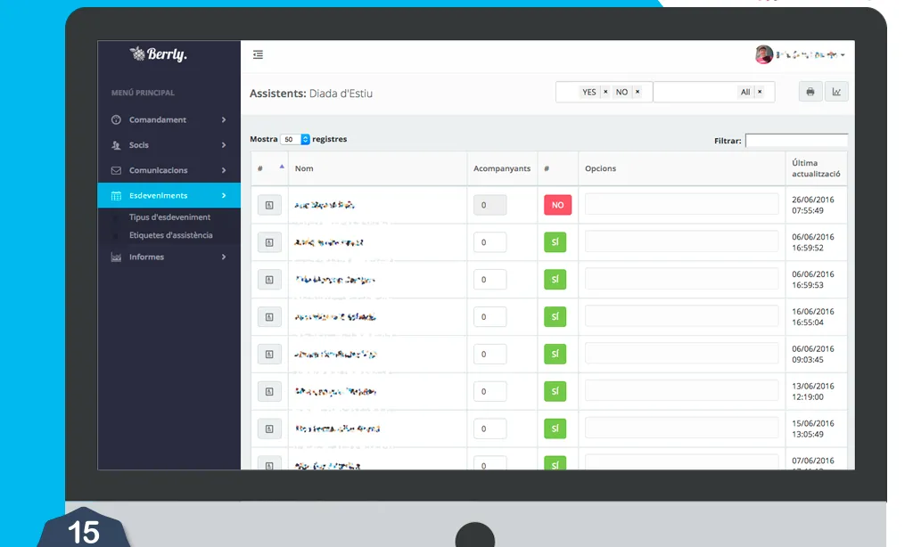Sort by Última actualització column
The image size is (913, 547).
click(x=816, y=168)
